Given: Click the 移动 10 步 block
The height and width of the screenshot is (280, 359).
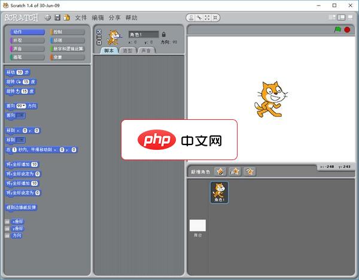Looking at the screenshot, I should pyautogui.click(x=17, y=73).
